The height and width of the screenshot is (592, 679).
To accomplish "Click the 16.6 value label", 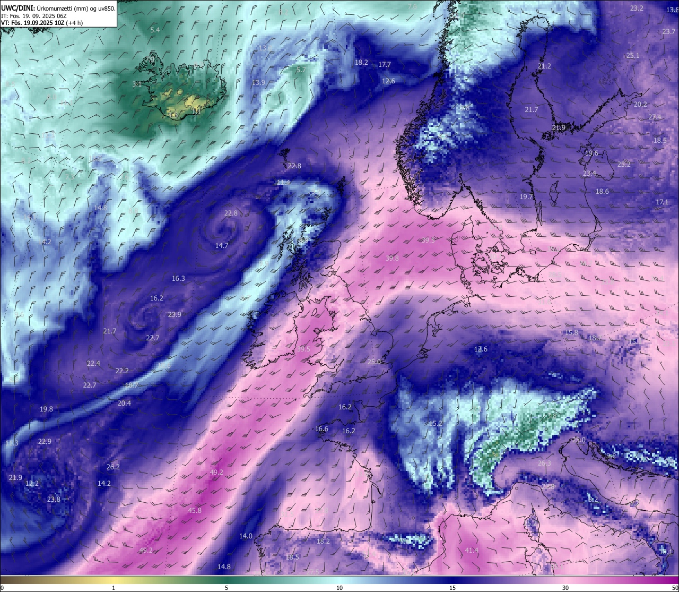I will point(321,428).
